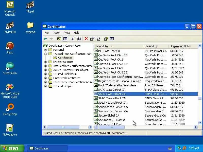The image size is (203, 152).
Task: Open Properties via the toolbar icon
Action: click(92, 39)
